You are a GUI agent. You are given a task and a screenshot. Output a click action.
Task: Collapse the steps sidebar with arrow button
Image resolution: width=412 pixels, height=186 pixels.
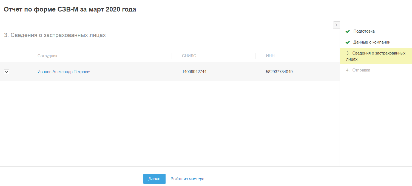pos(336,25)
